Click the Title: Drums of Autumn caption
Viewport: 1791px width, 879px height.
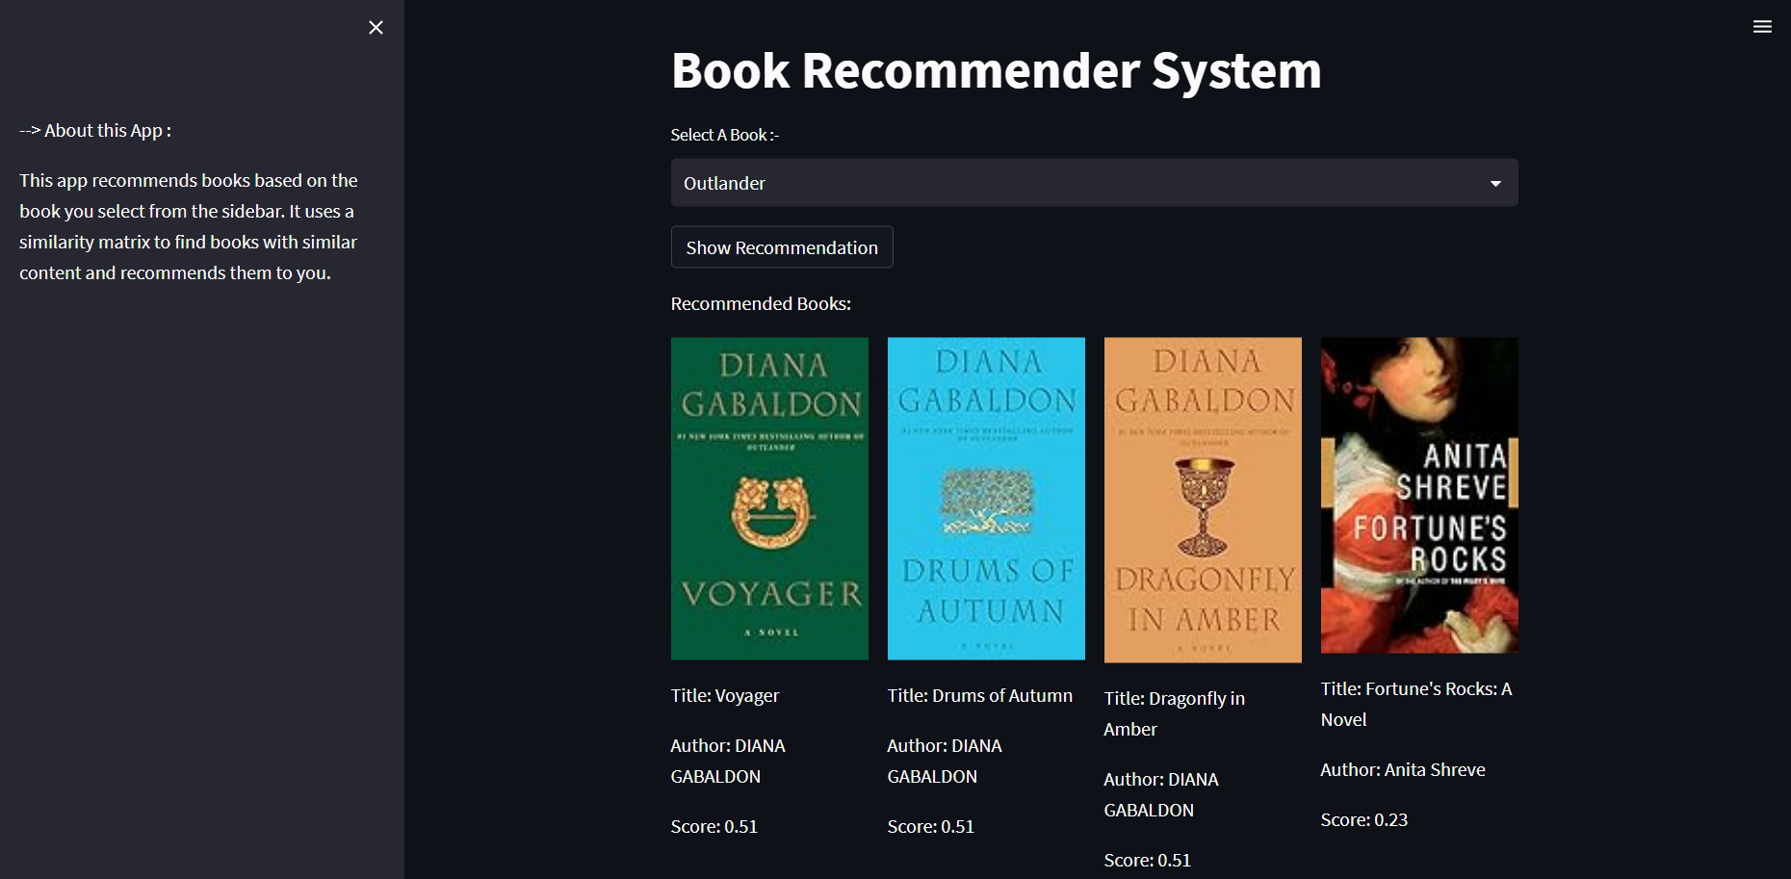pos(980,695)
